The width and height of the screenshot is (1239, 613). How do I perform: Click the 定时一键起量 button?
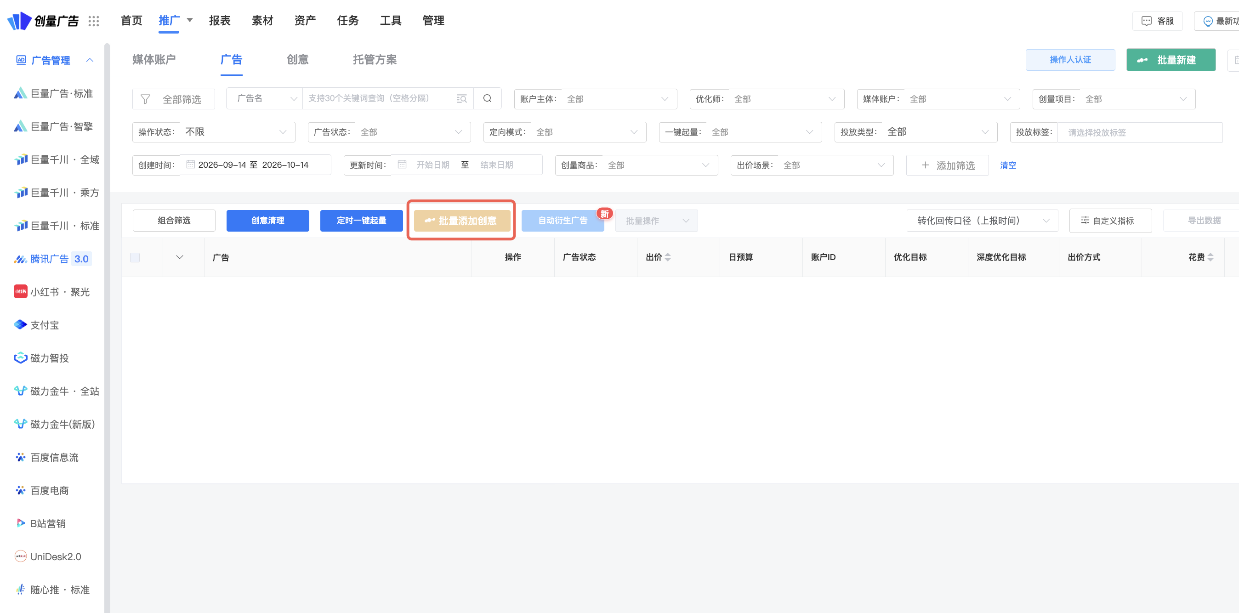click(362, 221)
